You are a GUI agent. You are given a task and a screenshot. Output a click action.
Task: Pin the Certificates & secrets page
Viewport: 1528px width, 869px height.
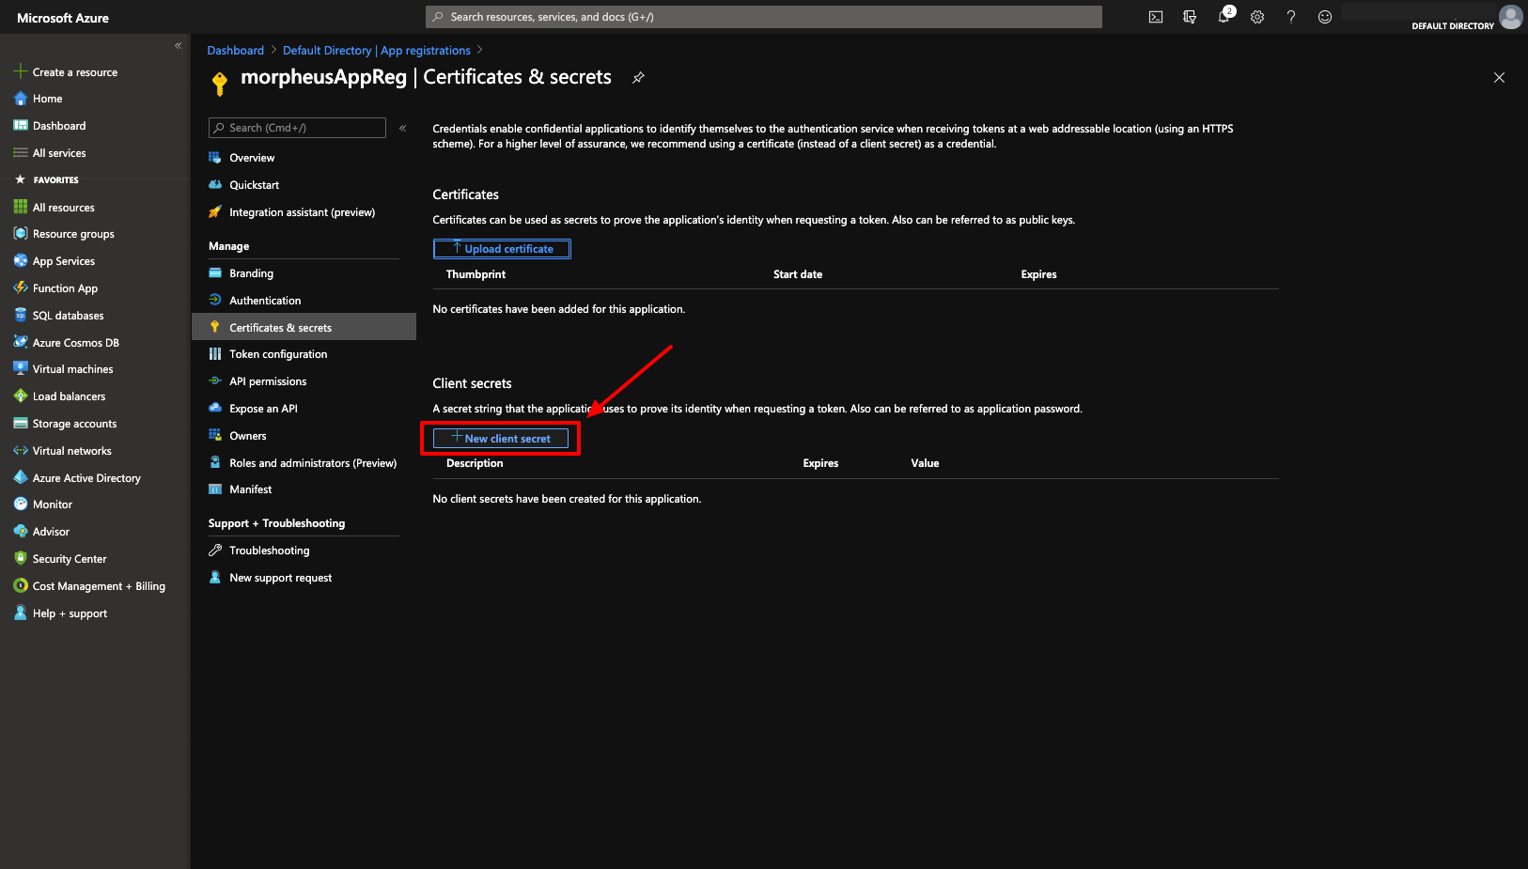tap(638, 78)
